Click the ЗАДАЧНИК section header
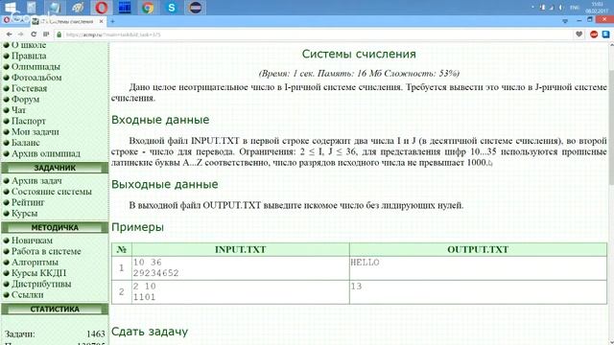 (x=55, y=168)
